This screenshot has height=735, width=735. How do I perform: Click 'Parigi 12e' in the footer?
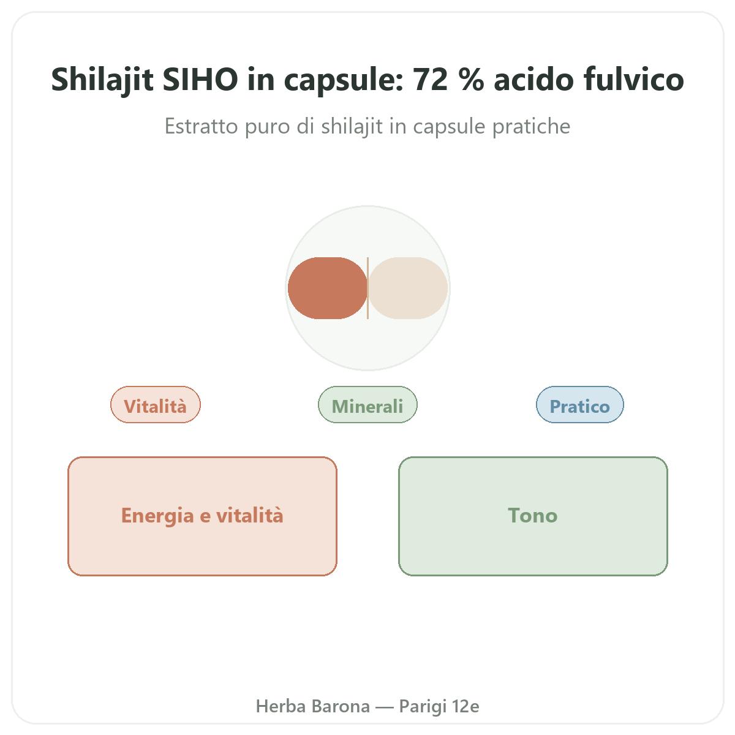coord(439,706)
